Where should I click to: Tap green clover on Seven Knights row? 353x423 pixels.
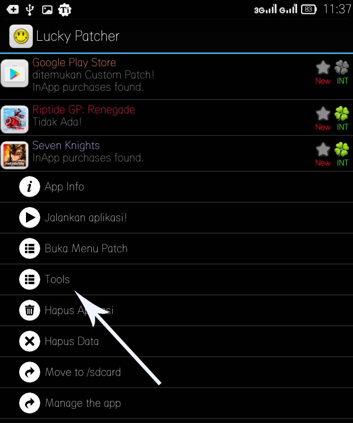coord(342,149)
